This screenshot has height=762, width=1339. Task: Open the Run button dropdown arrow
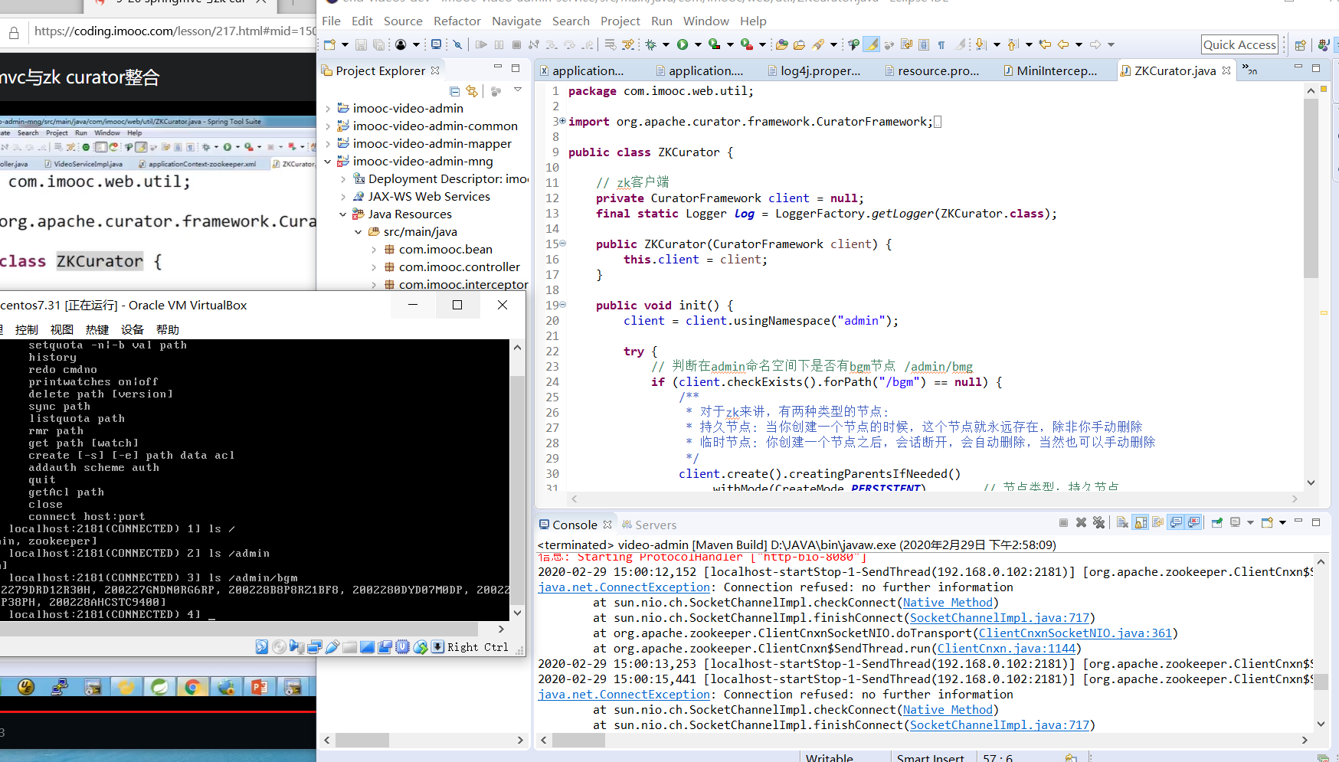(698, 44)
